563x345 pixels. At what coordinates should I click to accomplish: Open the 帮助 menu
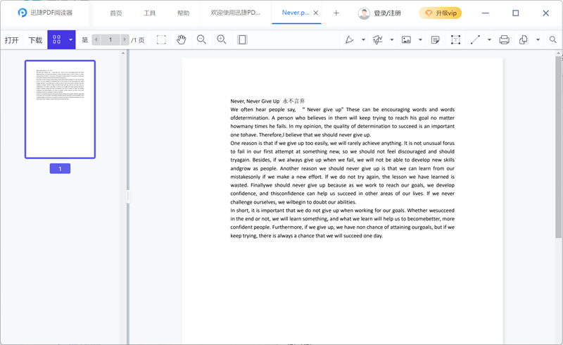point(183,13)
